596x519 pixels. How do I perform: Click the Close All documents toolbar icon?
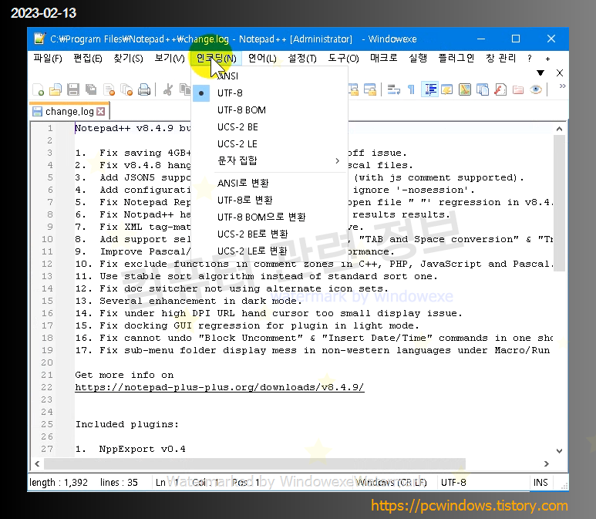pos(126,90)
